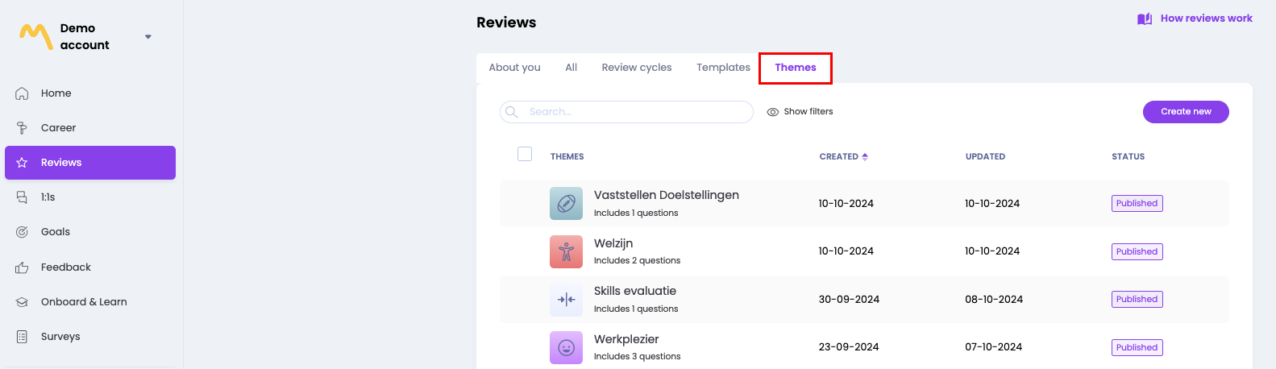This screenshot has width=1276, height=369.
Task: Expand the Demo account dropdown
Action: [148, 37]
